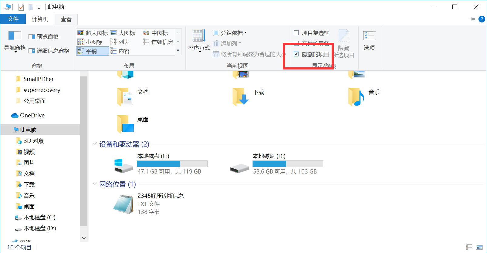Collapse the Devices and drives (设备和驱动器) group
The width and height of the screenshot is (487, 253).
(95, 144)
